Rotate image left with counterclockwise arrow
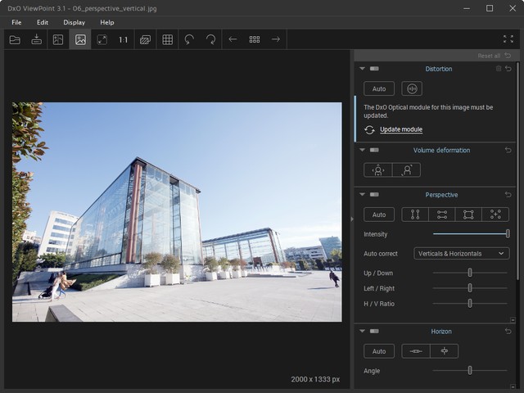The width and height of the screenshot is (524, 393). (189, 39)
